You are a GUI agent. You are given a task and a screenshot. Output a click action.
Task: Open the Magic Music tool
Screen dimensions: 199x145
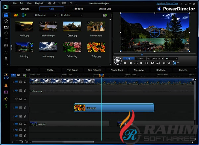pos(6,106)
